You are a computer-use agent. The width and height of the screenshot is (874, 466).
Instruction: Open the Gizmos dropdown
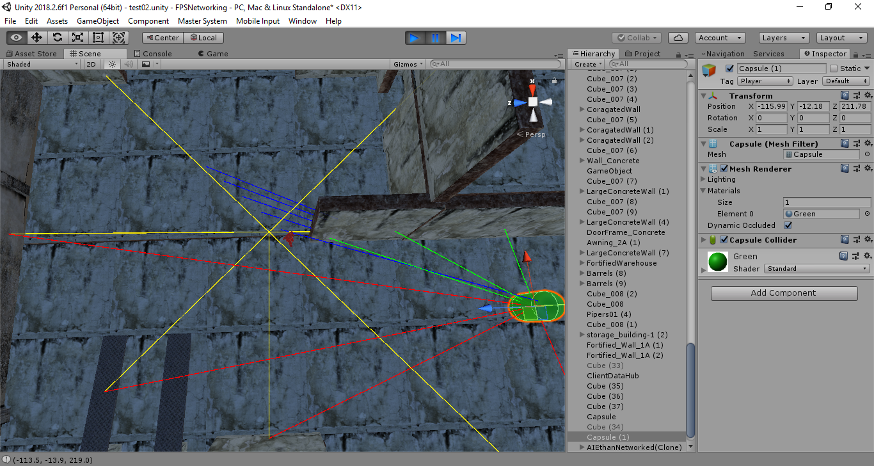(408, 64)
